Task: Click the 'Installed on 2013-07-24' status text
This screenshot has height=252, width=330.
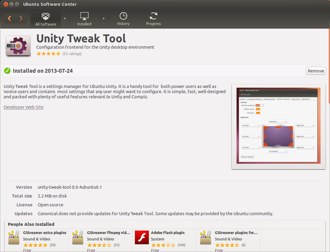Action: pyautogui.click(x=43, y=71)
